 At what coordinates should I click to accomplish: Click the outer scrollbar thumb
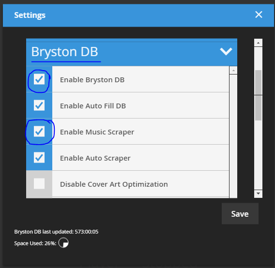click(x=258, y=95)
